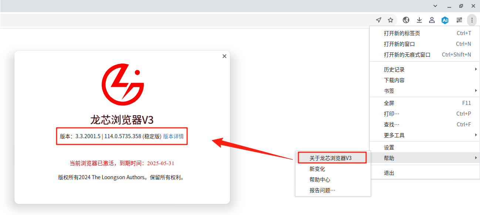Expand the 更多工具 submenu
Viewport: 480px width, 215px height.
[425, 135]
